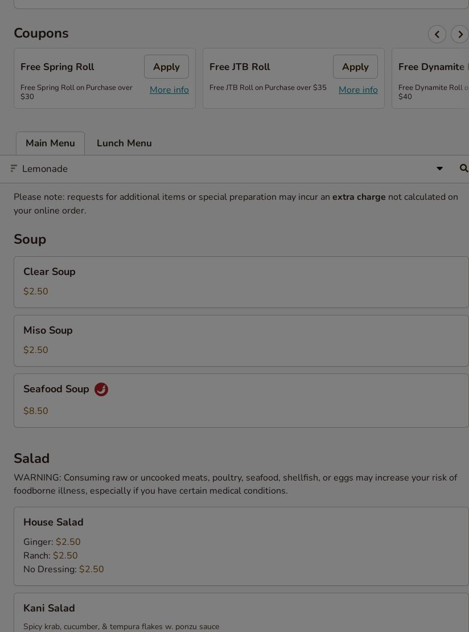Select the Miso Soup menu item
Screen dimensions: 469x632
tap(241, 340)
